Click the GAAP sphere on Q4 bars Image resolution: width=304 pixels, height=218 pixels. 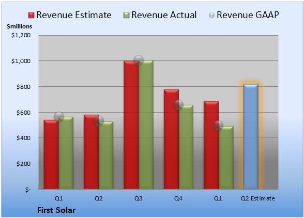(x=178, y=105)
